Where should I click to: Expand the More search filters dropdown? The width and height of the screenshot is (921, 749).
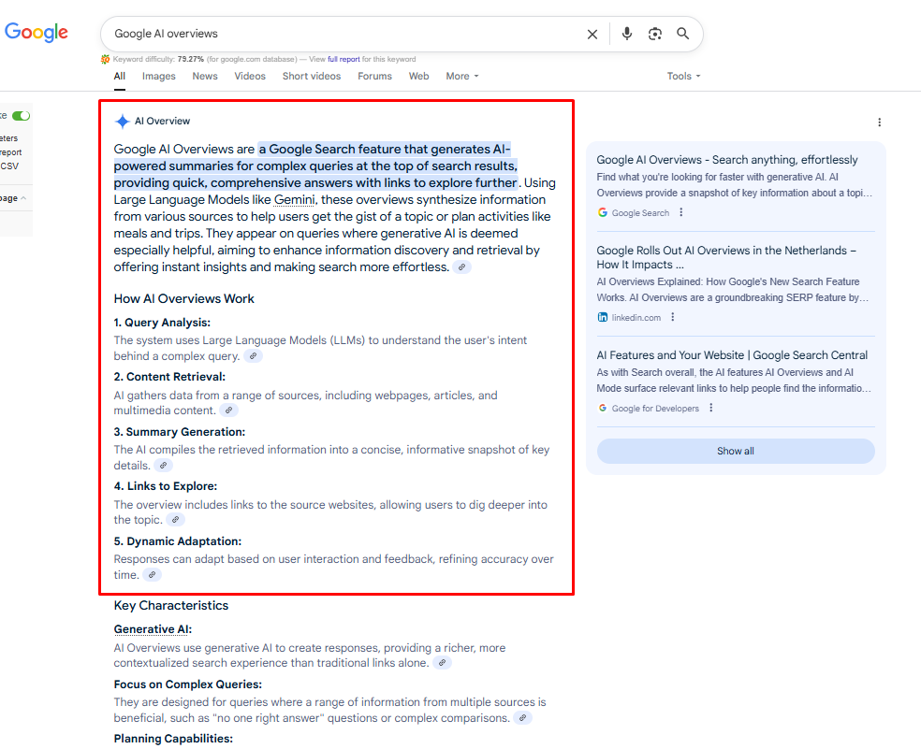[x=462, y=77]
